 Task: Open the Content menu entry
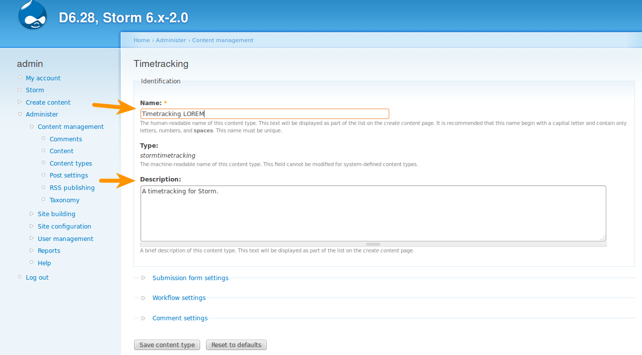pyautogui.click(x=62, y=151)
